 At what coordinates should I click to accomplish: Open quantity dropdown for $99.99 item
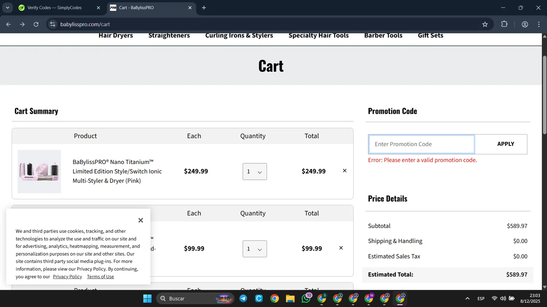pyautogui.click(x=255, y=249)
